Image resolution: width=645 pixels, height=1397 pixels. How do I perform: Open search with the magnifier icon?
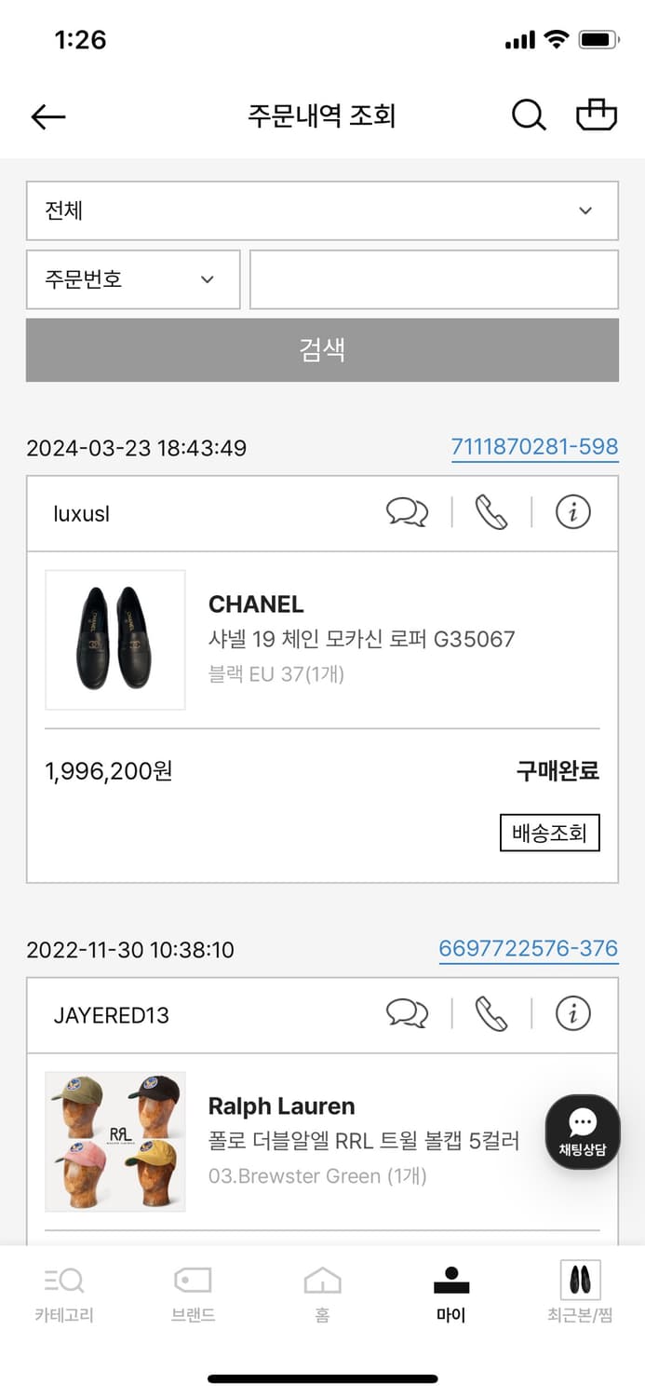[528, 114]
